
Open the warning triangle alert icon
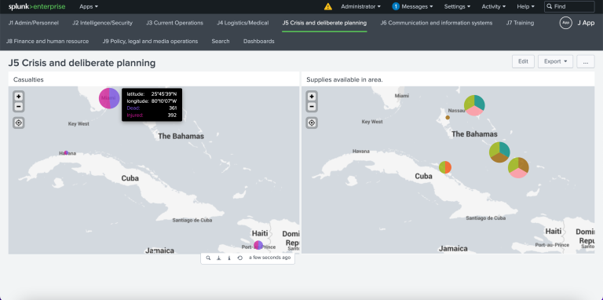tap(327, 6)
